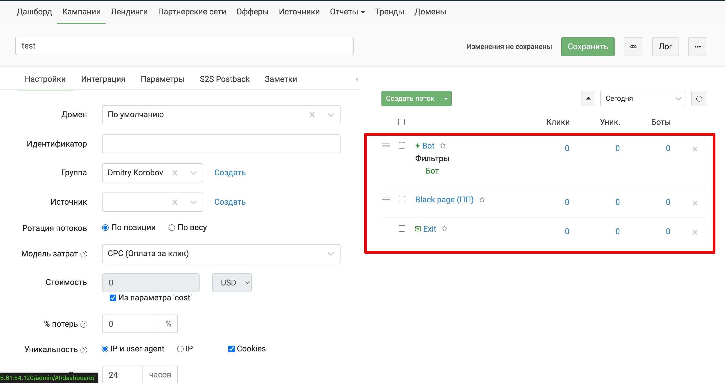This screenshot has height=383, width=725.
Task: Click help icon next to Модель затрат
Action: tap(84, 254)
